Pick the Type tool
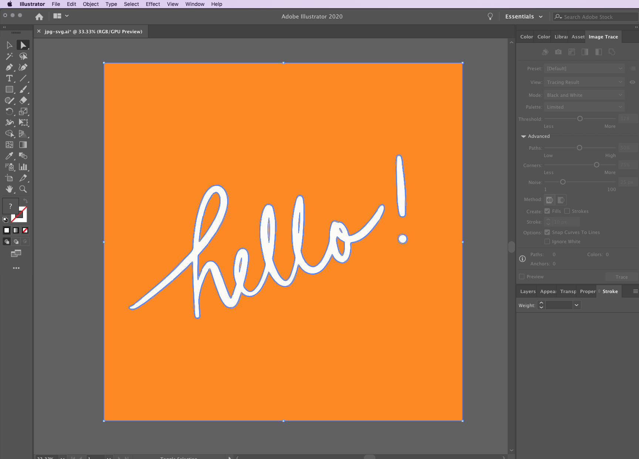 pyautogui.click(x=9, y=78)
